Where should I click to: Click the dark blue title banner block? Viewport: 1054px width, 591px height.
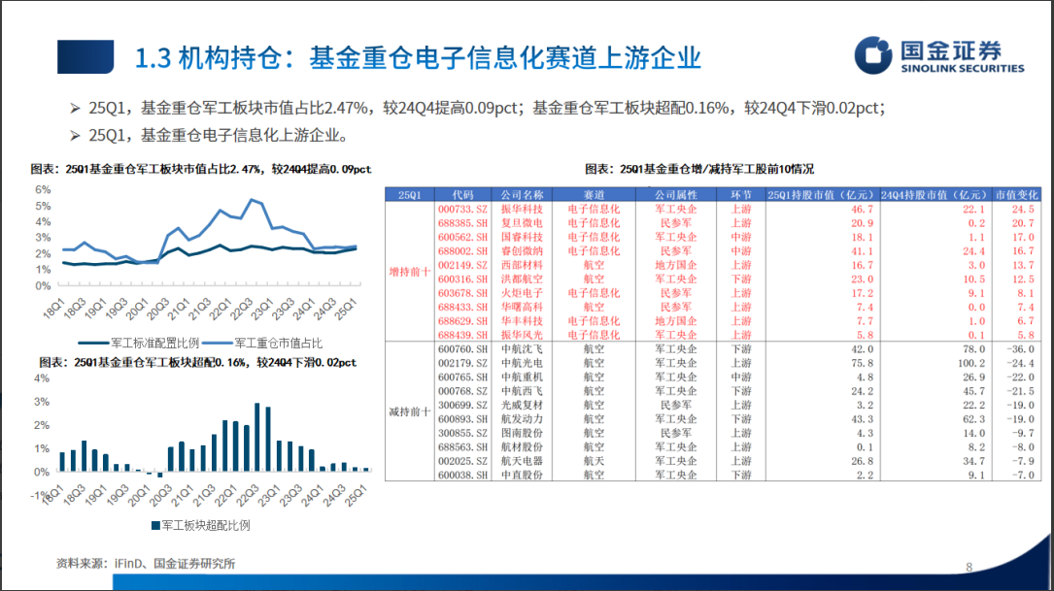87,56
